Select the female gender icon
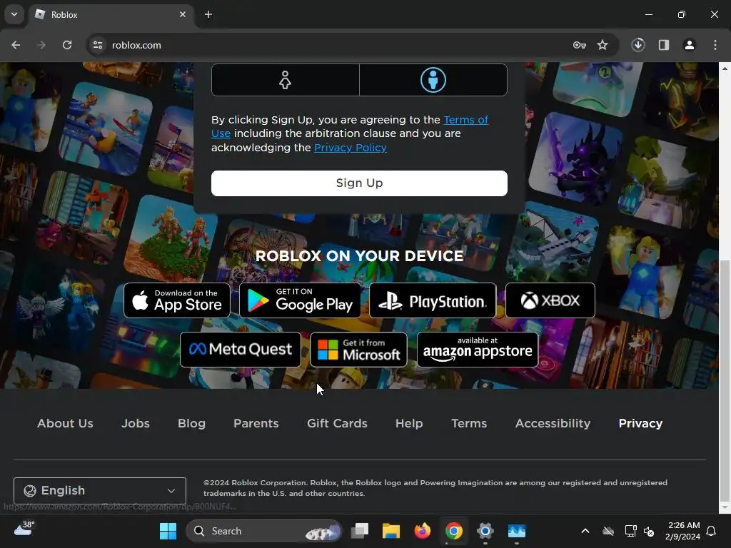 tap(286, 80)
